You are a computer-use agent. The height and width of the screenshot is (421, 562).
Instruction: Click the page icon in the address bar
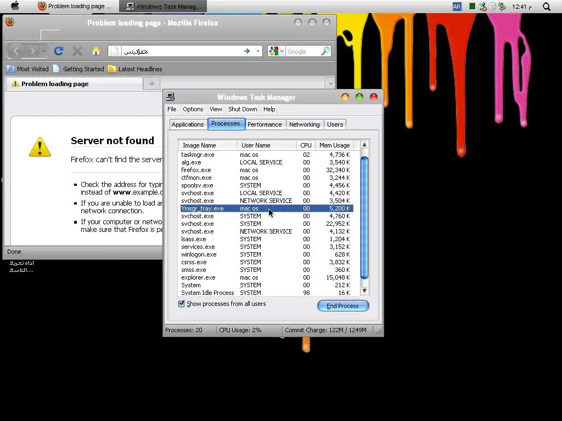(114, 51)
